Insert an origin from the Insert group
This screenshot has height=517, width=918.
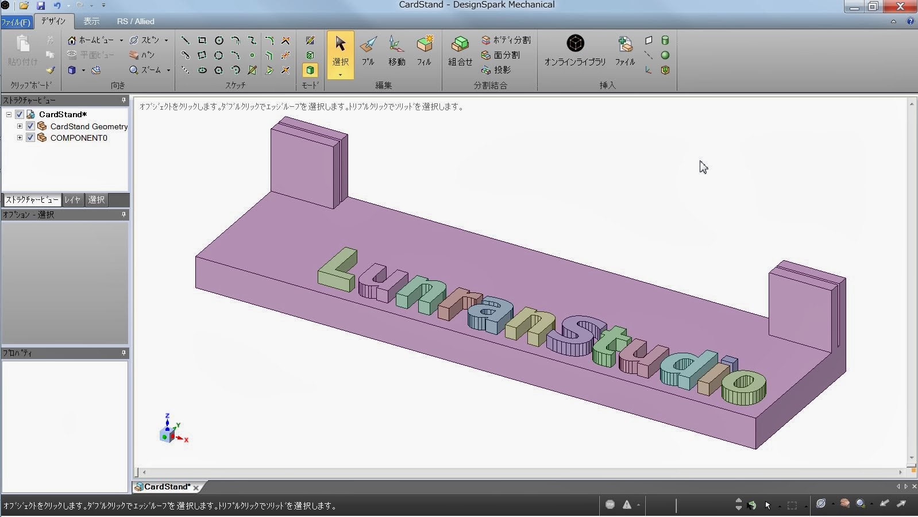click(649, 70)
